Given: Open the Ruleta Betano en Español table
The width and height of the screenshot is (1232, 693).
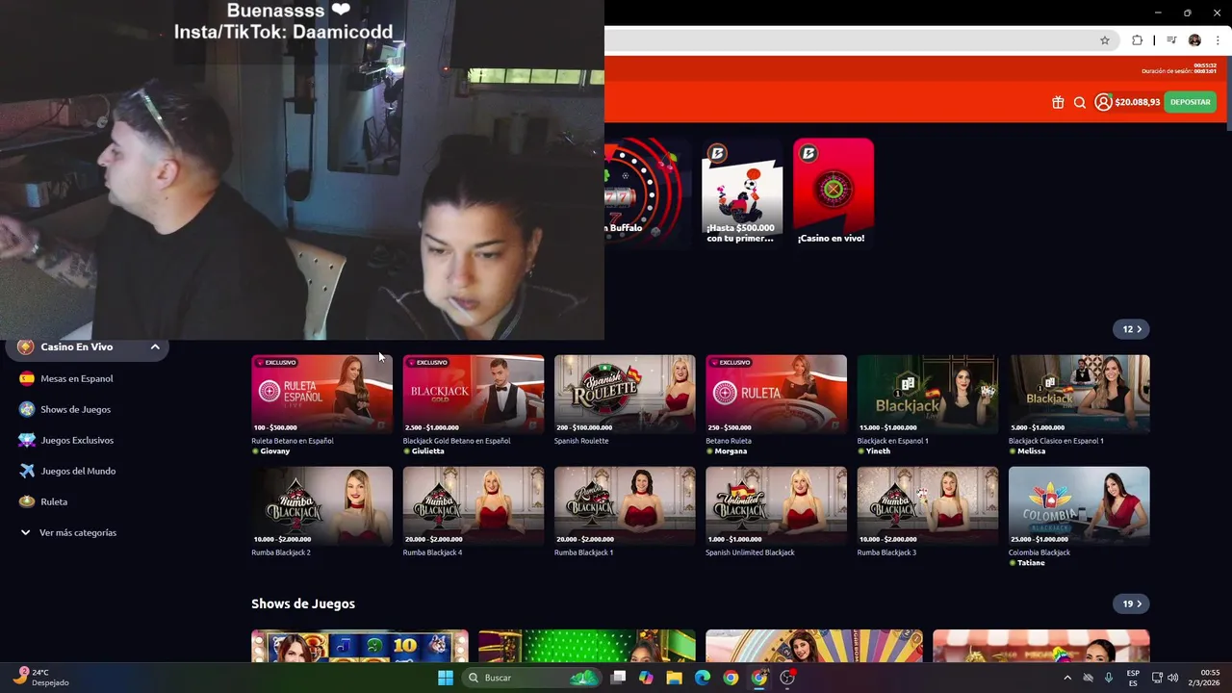Looking at the screenshot, I should 321,394.
